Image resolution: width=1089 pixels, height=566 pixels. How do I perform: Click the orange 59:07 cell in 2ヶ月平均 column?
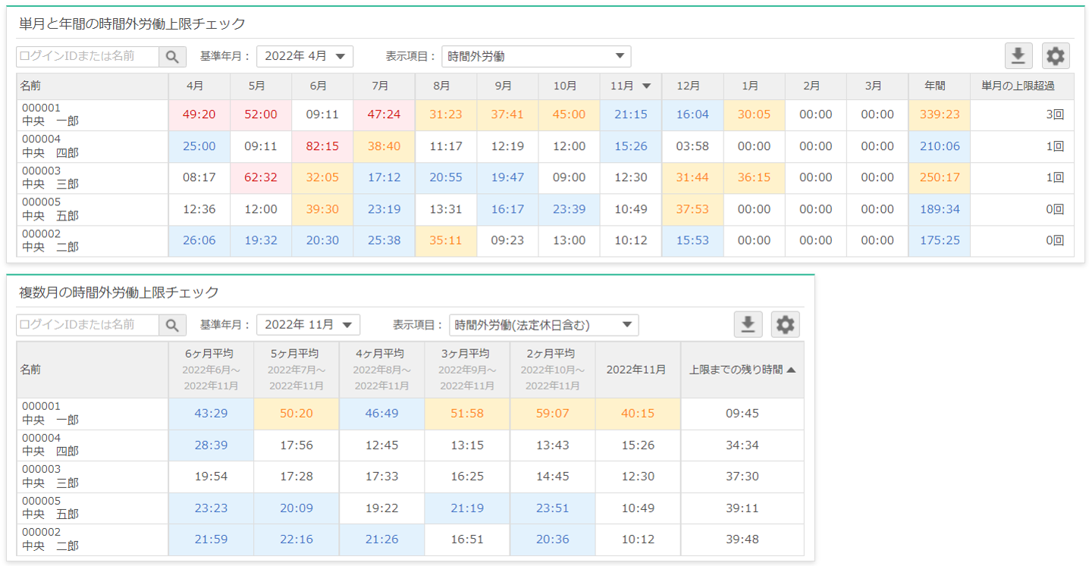pos(552,414)
